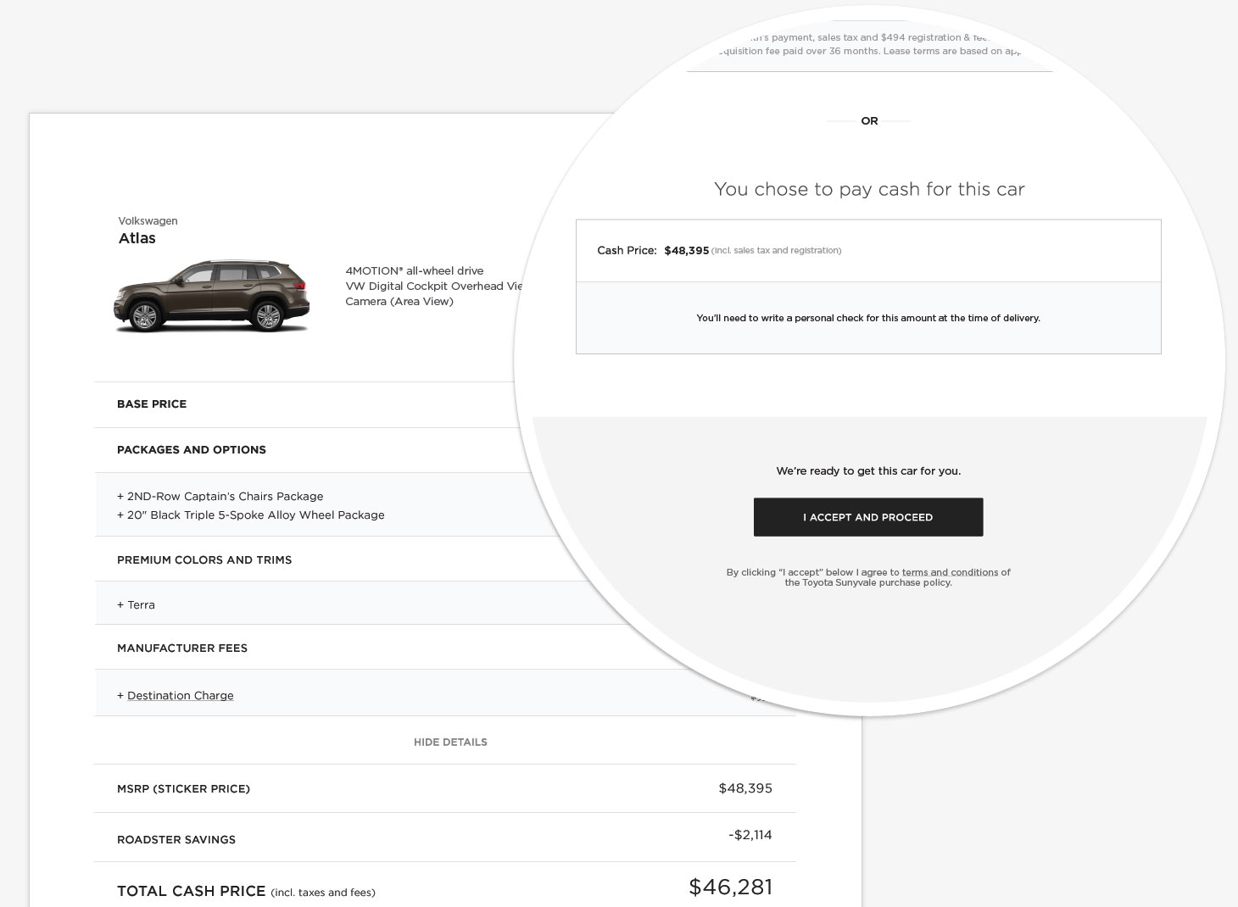1238x907 pixels.
Task: Click 'You chose to pay cash' heading
Action: tap(869, 189)
